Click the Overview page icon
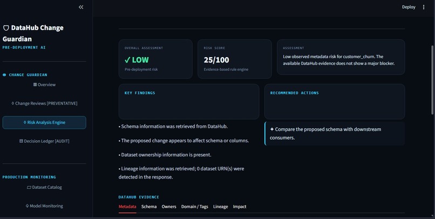435x219 pixels. [35, 85]
